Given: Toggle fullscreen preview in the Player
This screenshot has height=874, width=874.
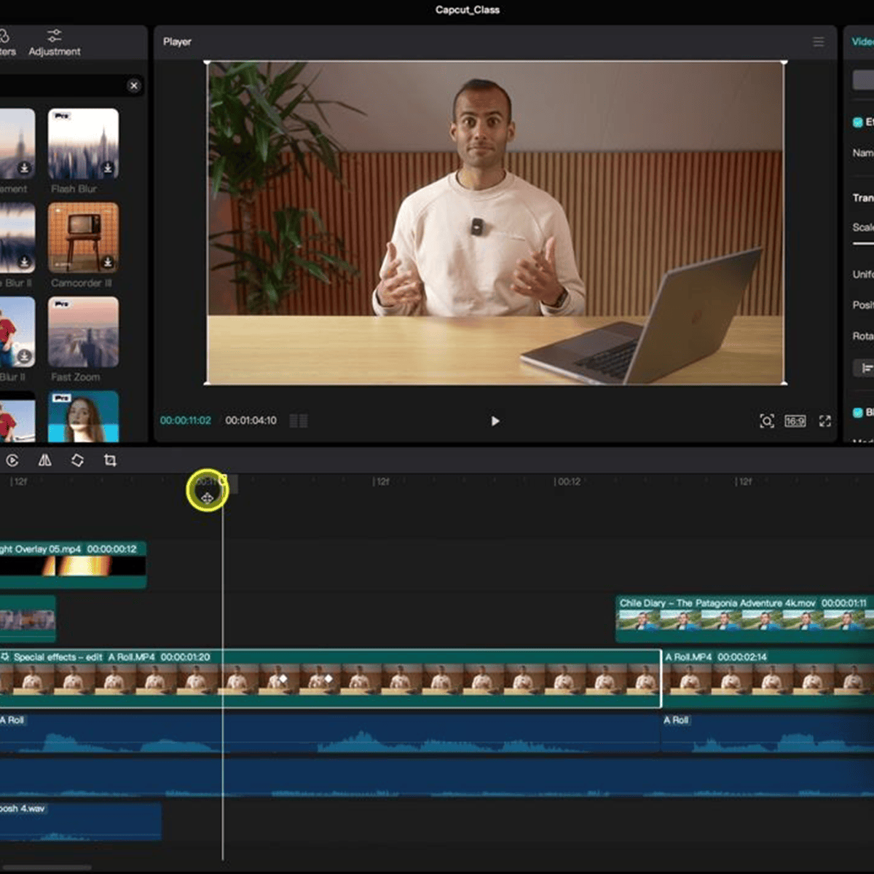Looking at the screenshot, I should click(x=825, y=421).
